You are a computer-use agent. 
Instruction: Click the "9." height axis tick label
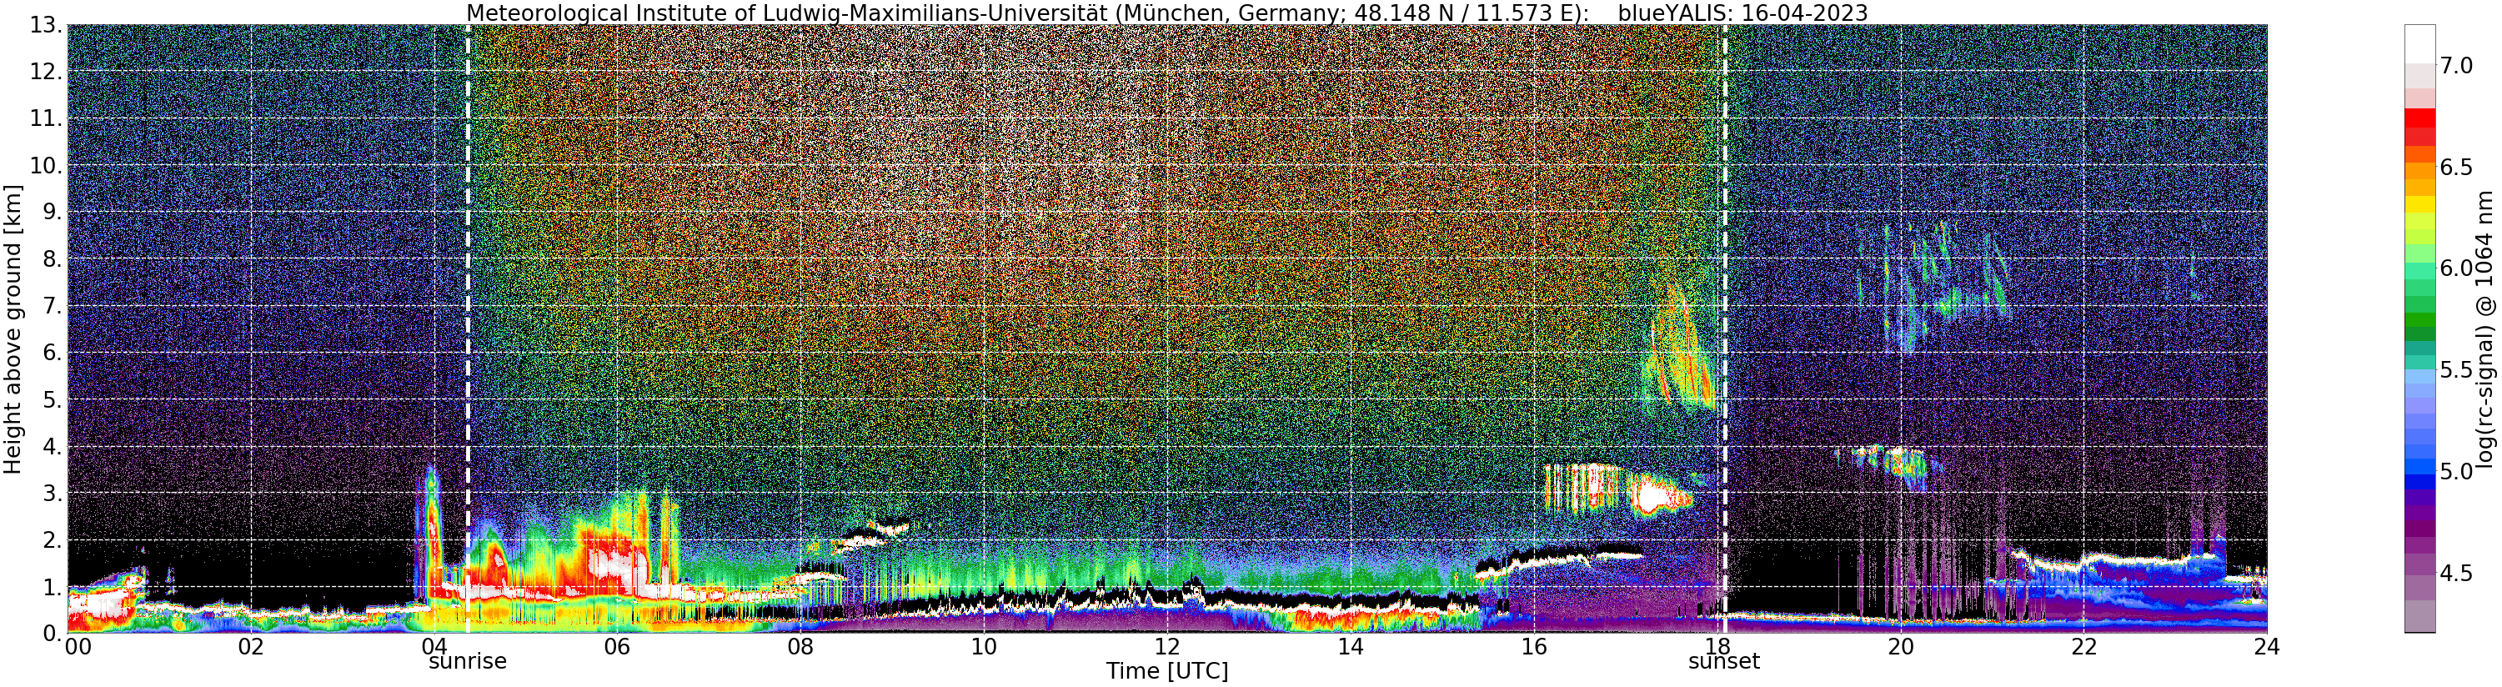(51, 212)
